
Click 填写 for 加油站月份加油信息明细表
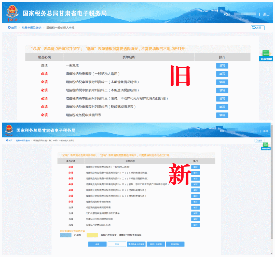(x=195, y=219)
